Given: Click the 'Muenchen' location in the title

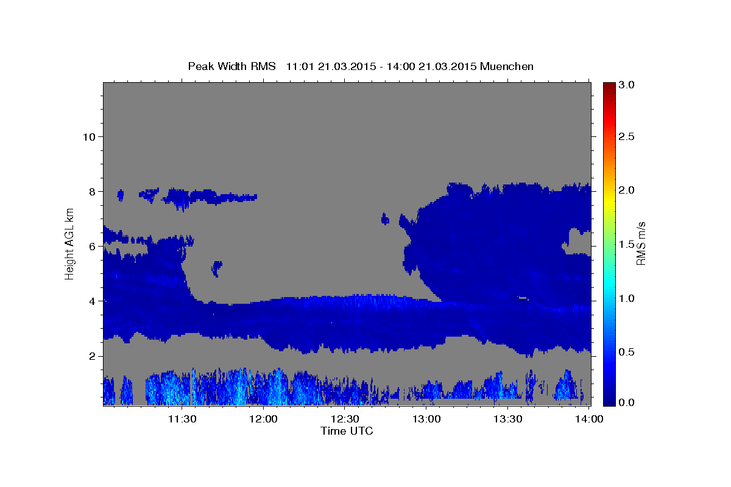Looking at the screenshot, I should point(507,66).
